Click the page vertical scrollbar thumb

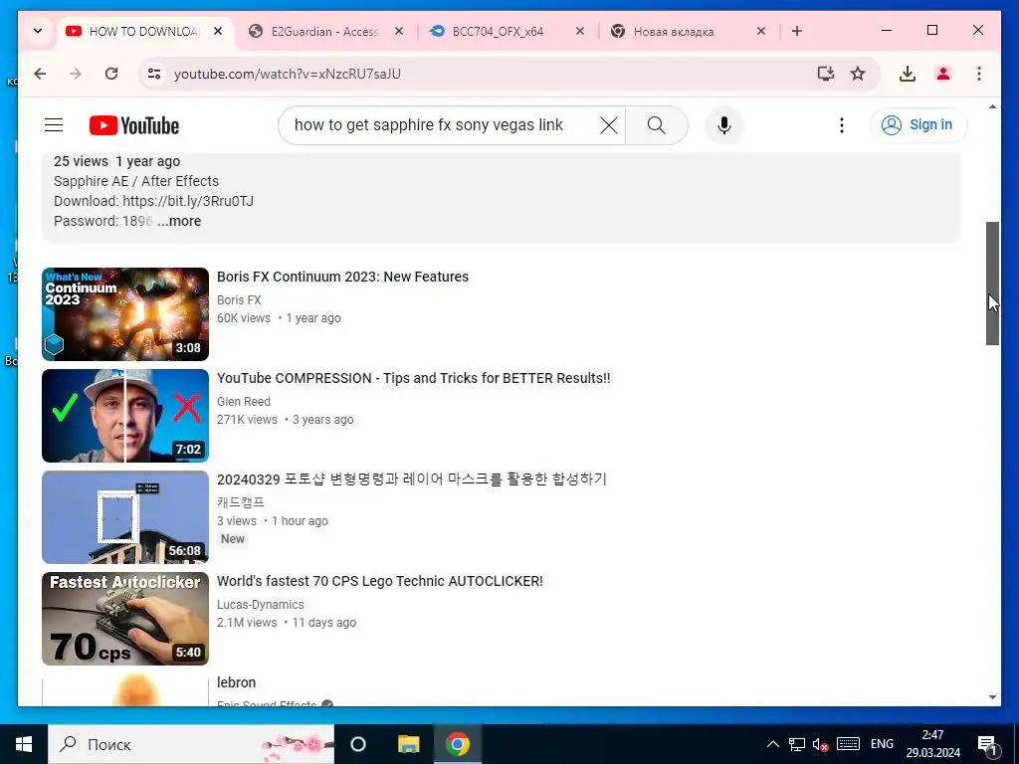[x=992, y=284]
